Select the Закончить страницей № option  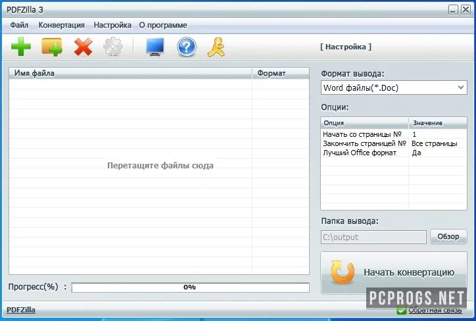point(364,143)
